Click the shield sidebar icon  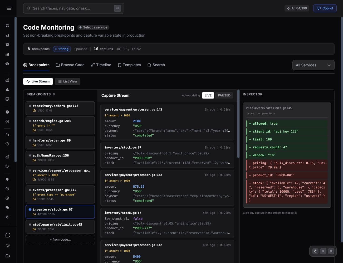[7, 144]
